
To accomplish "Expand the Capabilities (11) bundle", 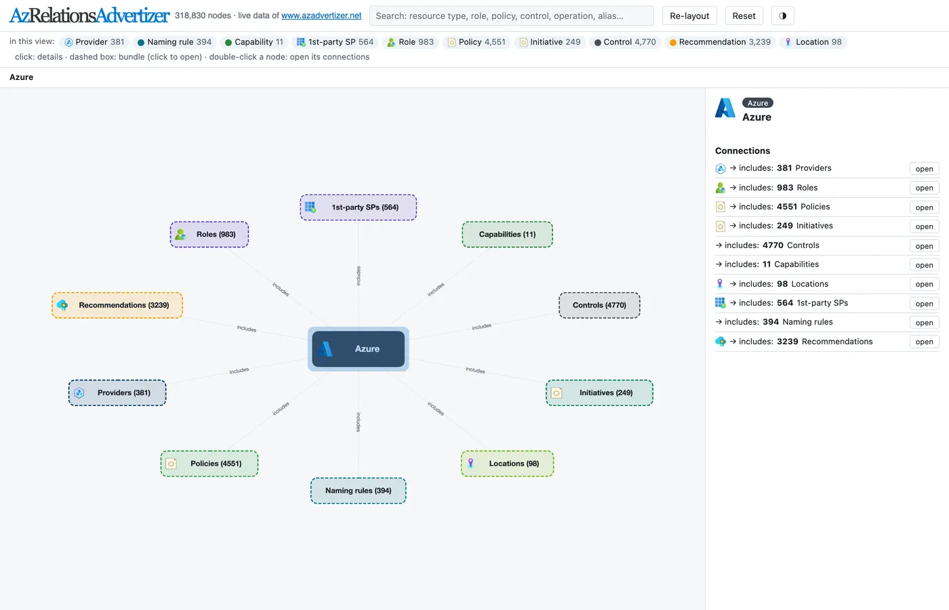I will pyautogui.click(x=507, y=235).
